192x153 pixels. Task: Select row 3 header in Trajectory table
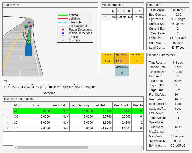[x=8, y=122]
